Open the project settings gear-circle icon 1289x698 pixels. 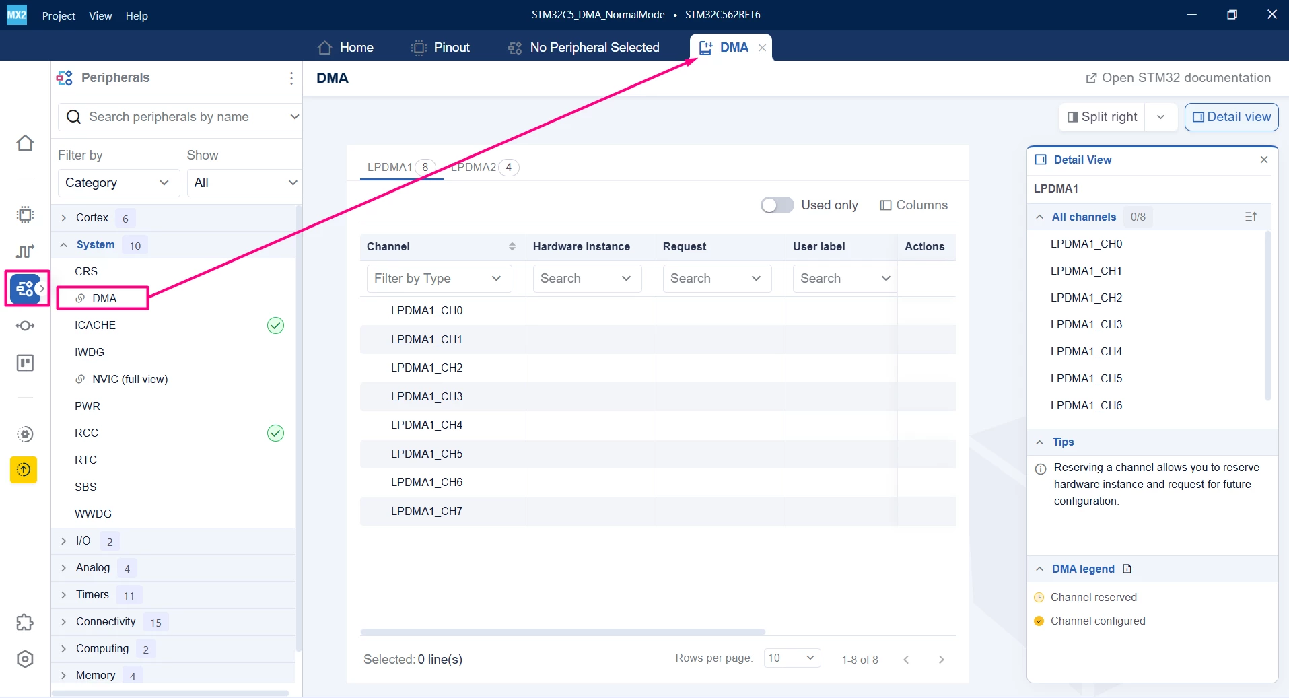click(25, 434)
